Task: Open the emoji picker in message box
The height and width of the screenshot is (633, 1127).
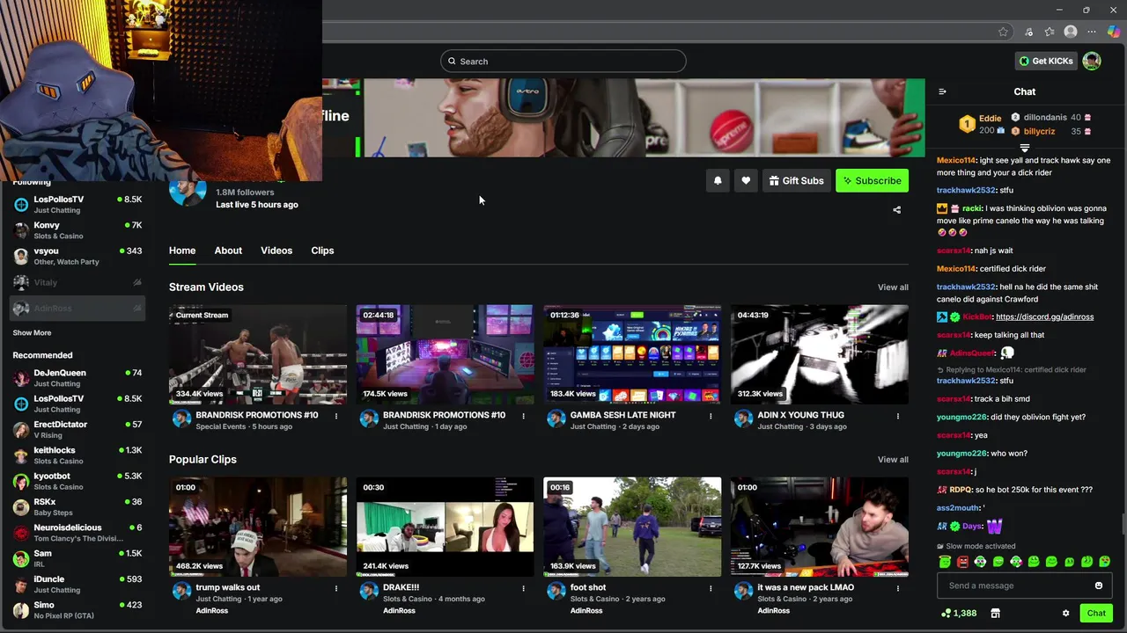Action: click(1098, 586)
